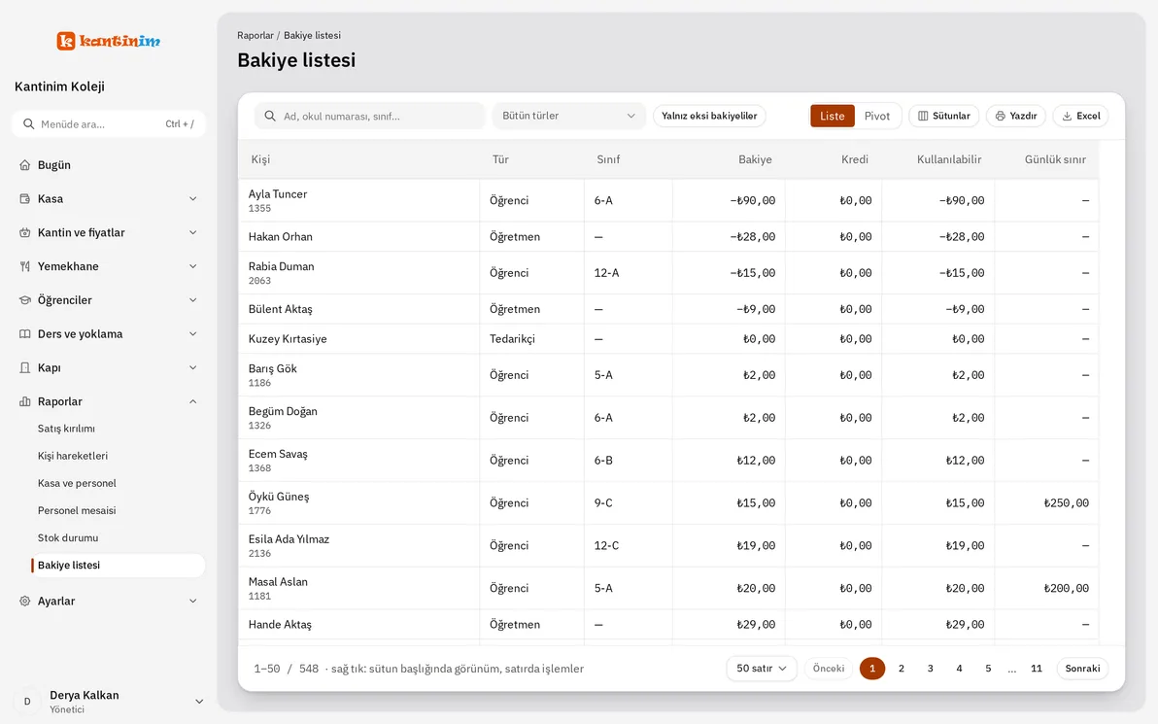Click the Kantinim logo
This screenshot has height=724, width=1158.
(x=108, y=41)
